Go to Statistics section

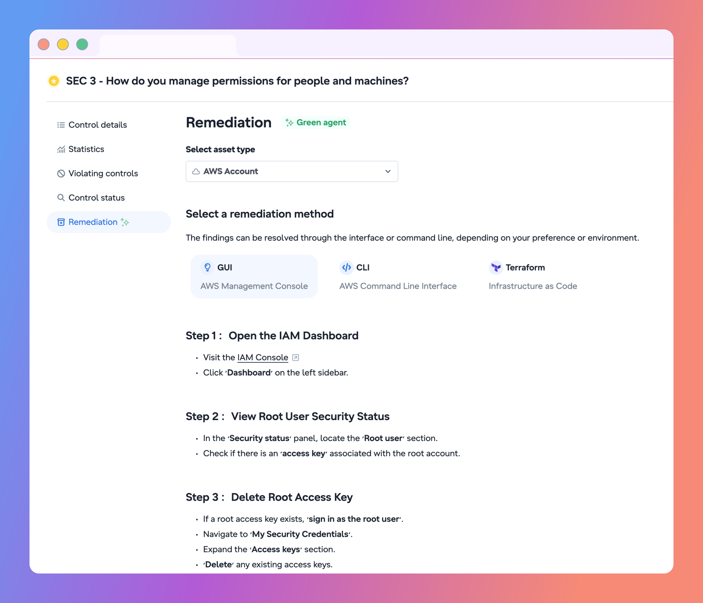click(109, 149)
